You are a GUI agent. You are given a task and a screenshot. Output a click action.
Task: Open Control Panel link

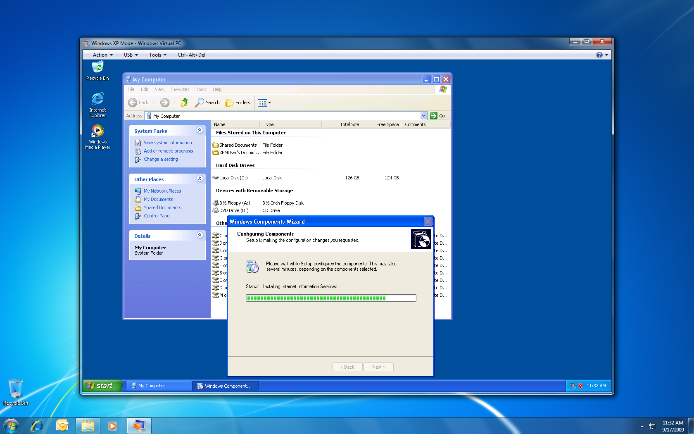pyautogui.click(x=157, y=216)
